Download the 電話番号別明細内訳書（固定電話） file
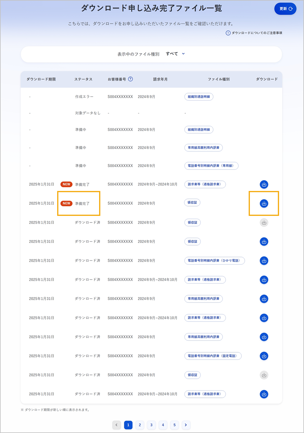 264,356
